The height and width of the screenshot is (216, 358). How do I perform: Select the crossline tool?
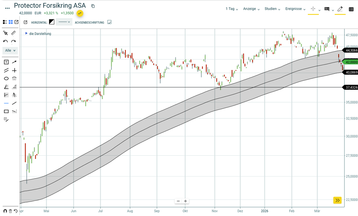pyautogui.click(x=14, y=70)
